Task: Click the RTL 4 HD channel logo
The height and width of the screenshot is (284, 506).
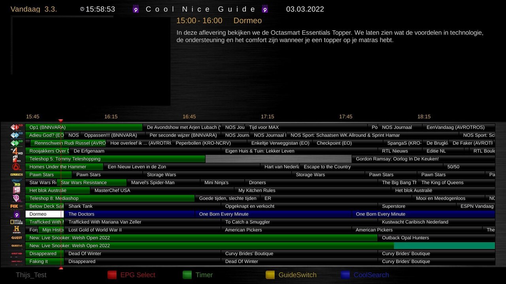Action: click(x=17, y=151)
